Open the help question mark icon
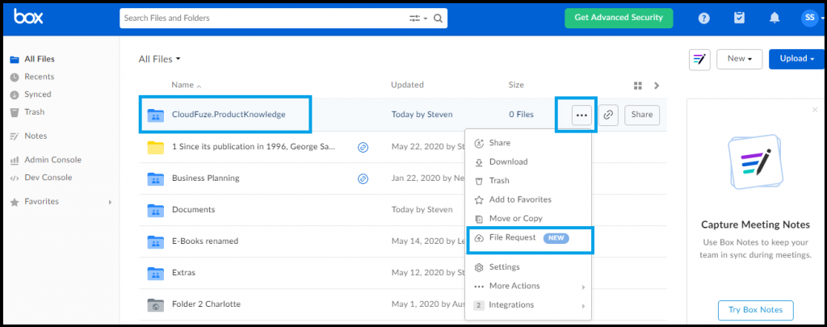 (x=703, y=18)
